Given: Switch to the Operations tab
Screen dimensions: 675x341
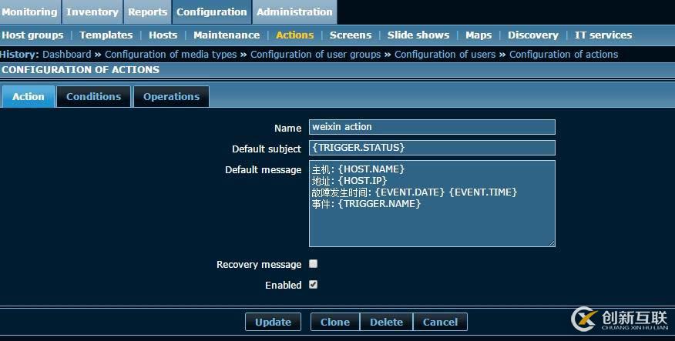Looking at the screenshot, I should 171,97.
